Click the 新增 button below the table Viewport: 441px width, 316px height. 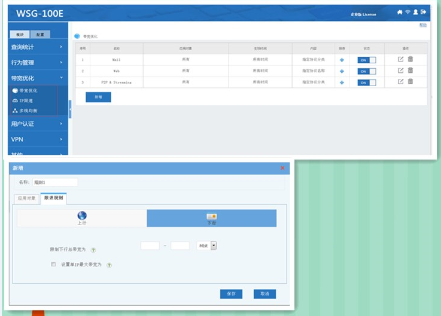point(98,97)
